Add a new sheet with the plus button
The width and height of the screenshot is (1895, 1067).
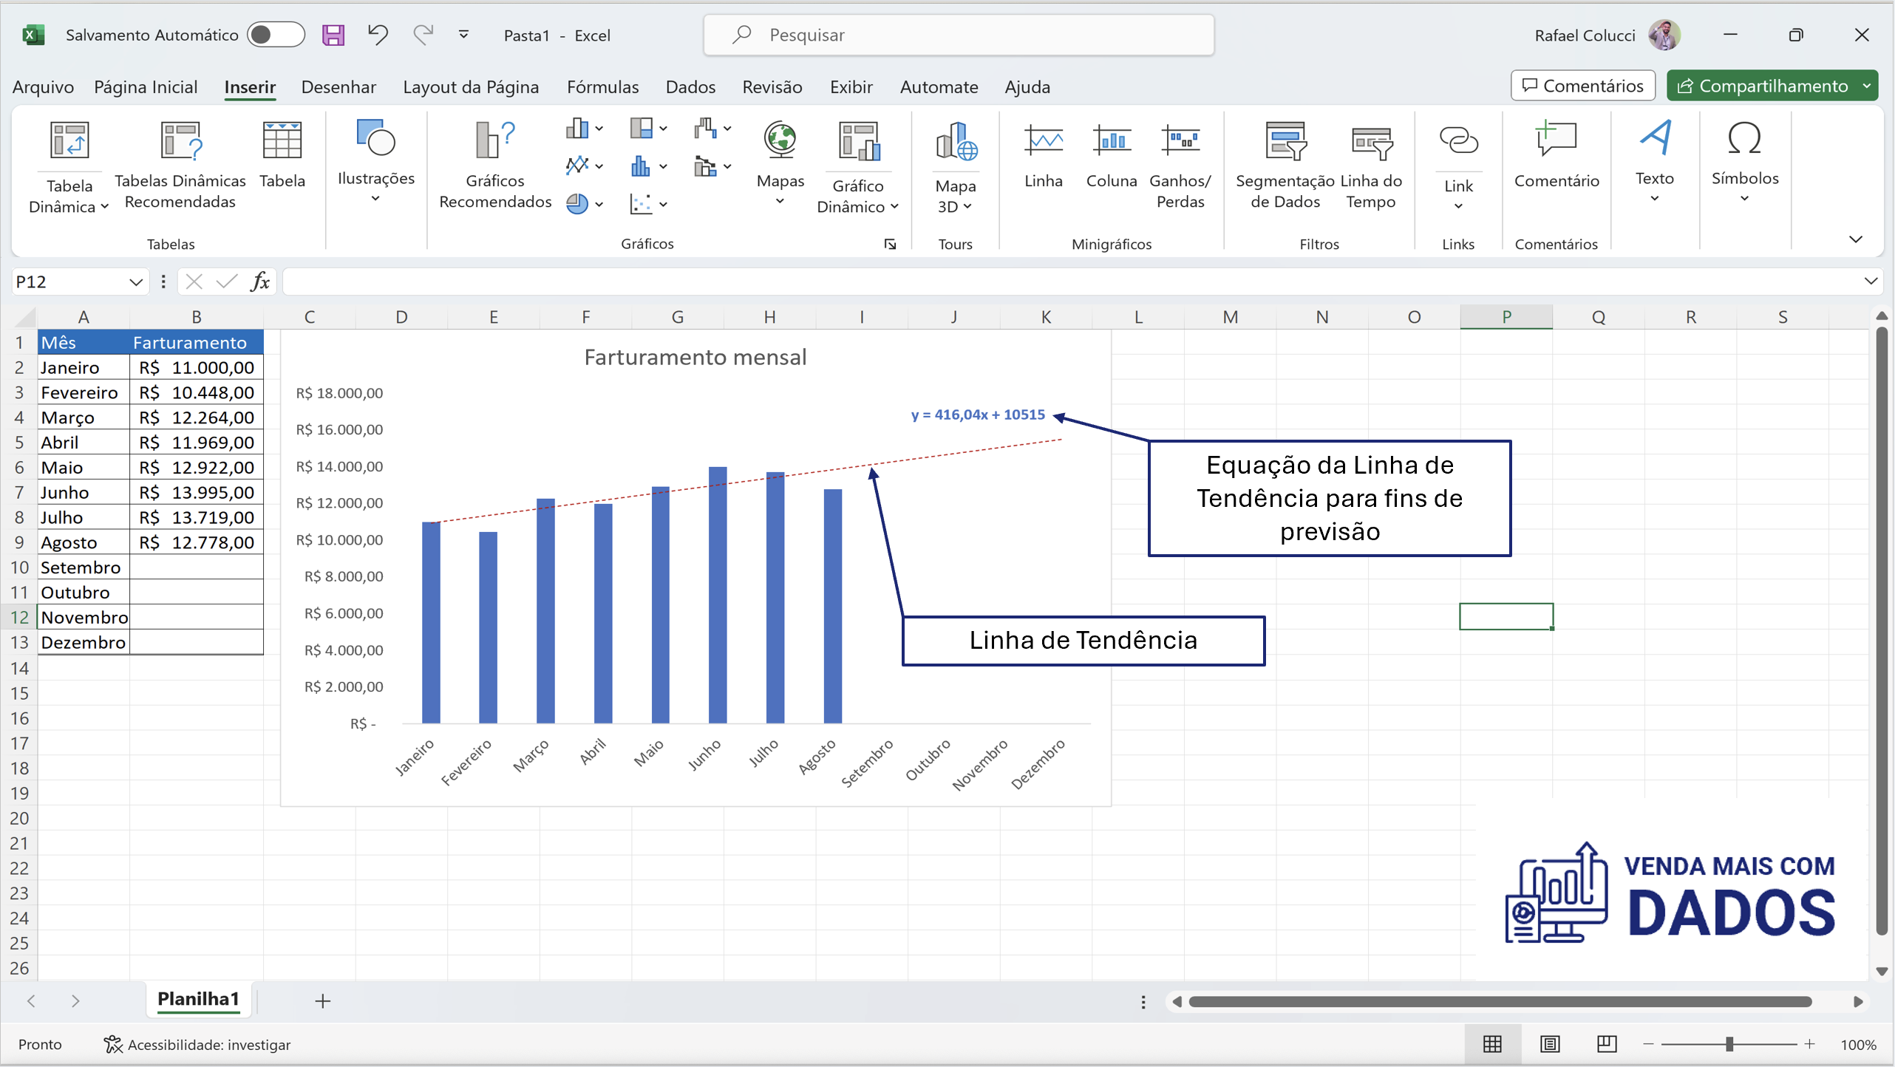[322, 1000]
